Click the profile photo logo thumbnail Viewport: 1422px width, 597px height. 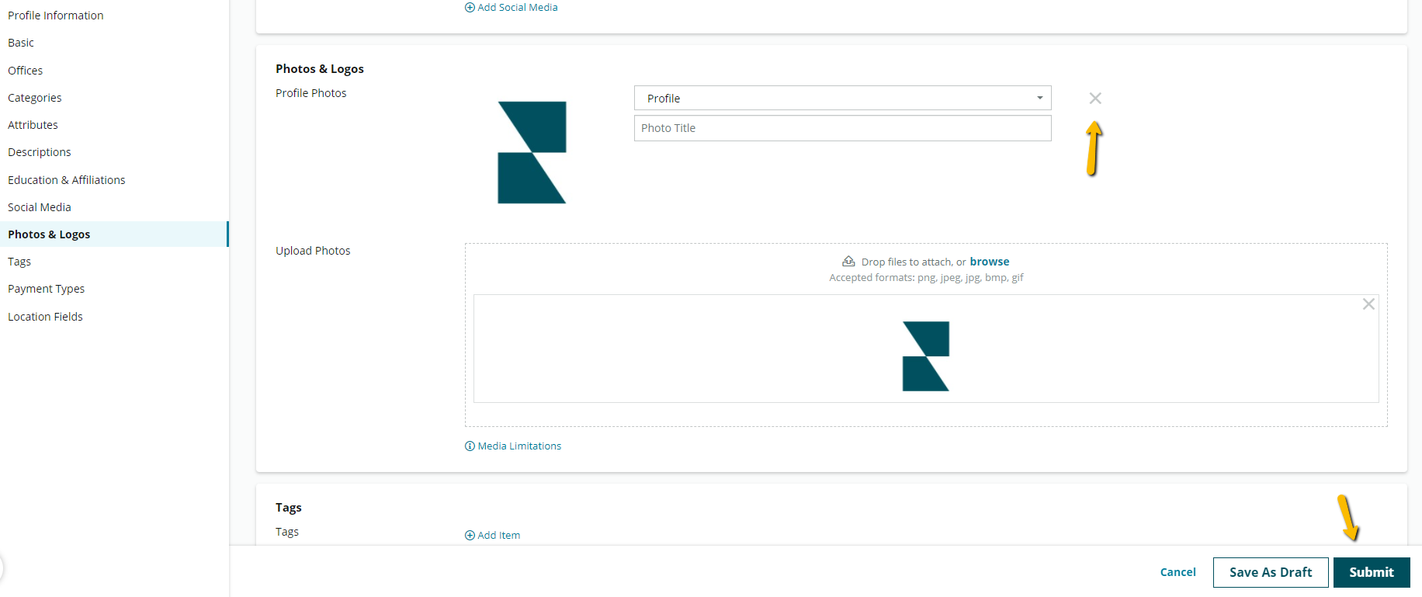click(532, 152)
